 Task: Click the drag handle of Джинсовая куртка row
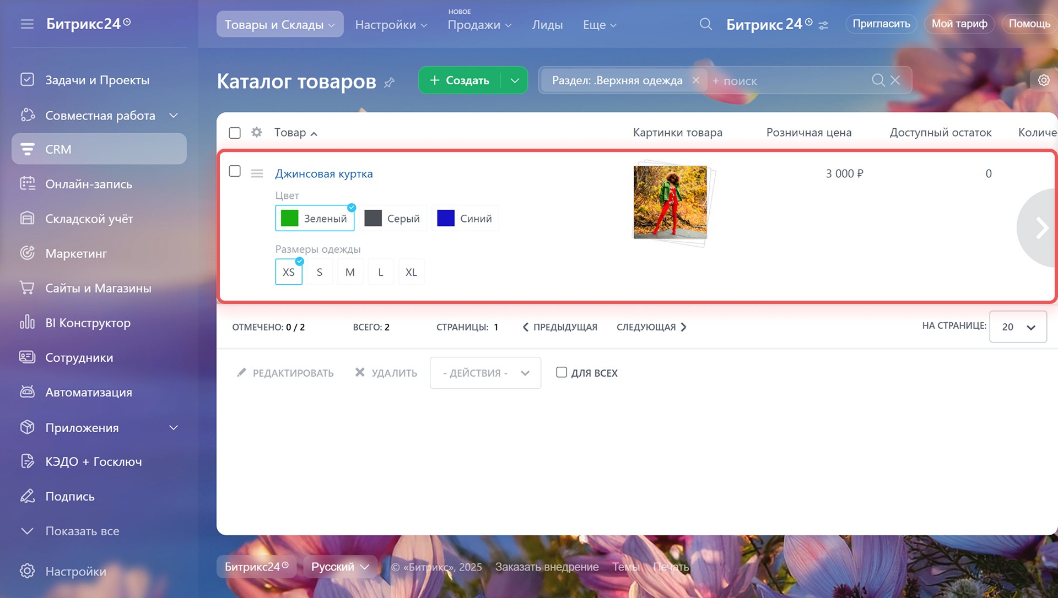(x=257, y=173)
